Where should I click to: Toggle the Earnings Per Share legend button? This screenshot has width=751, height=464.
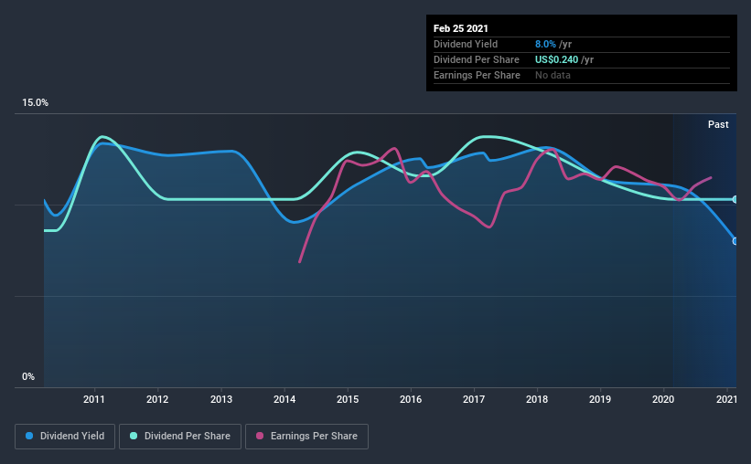[307, 437]
